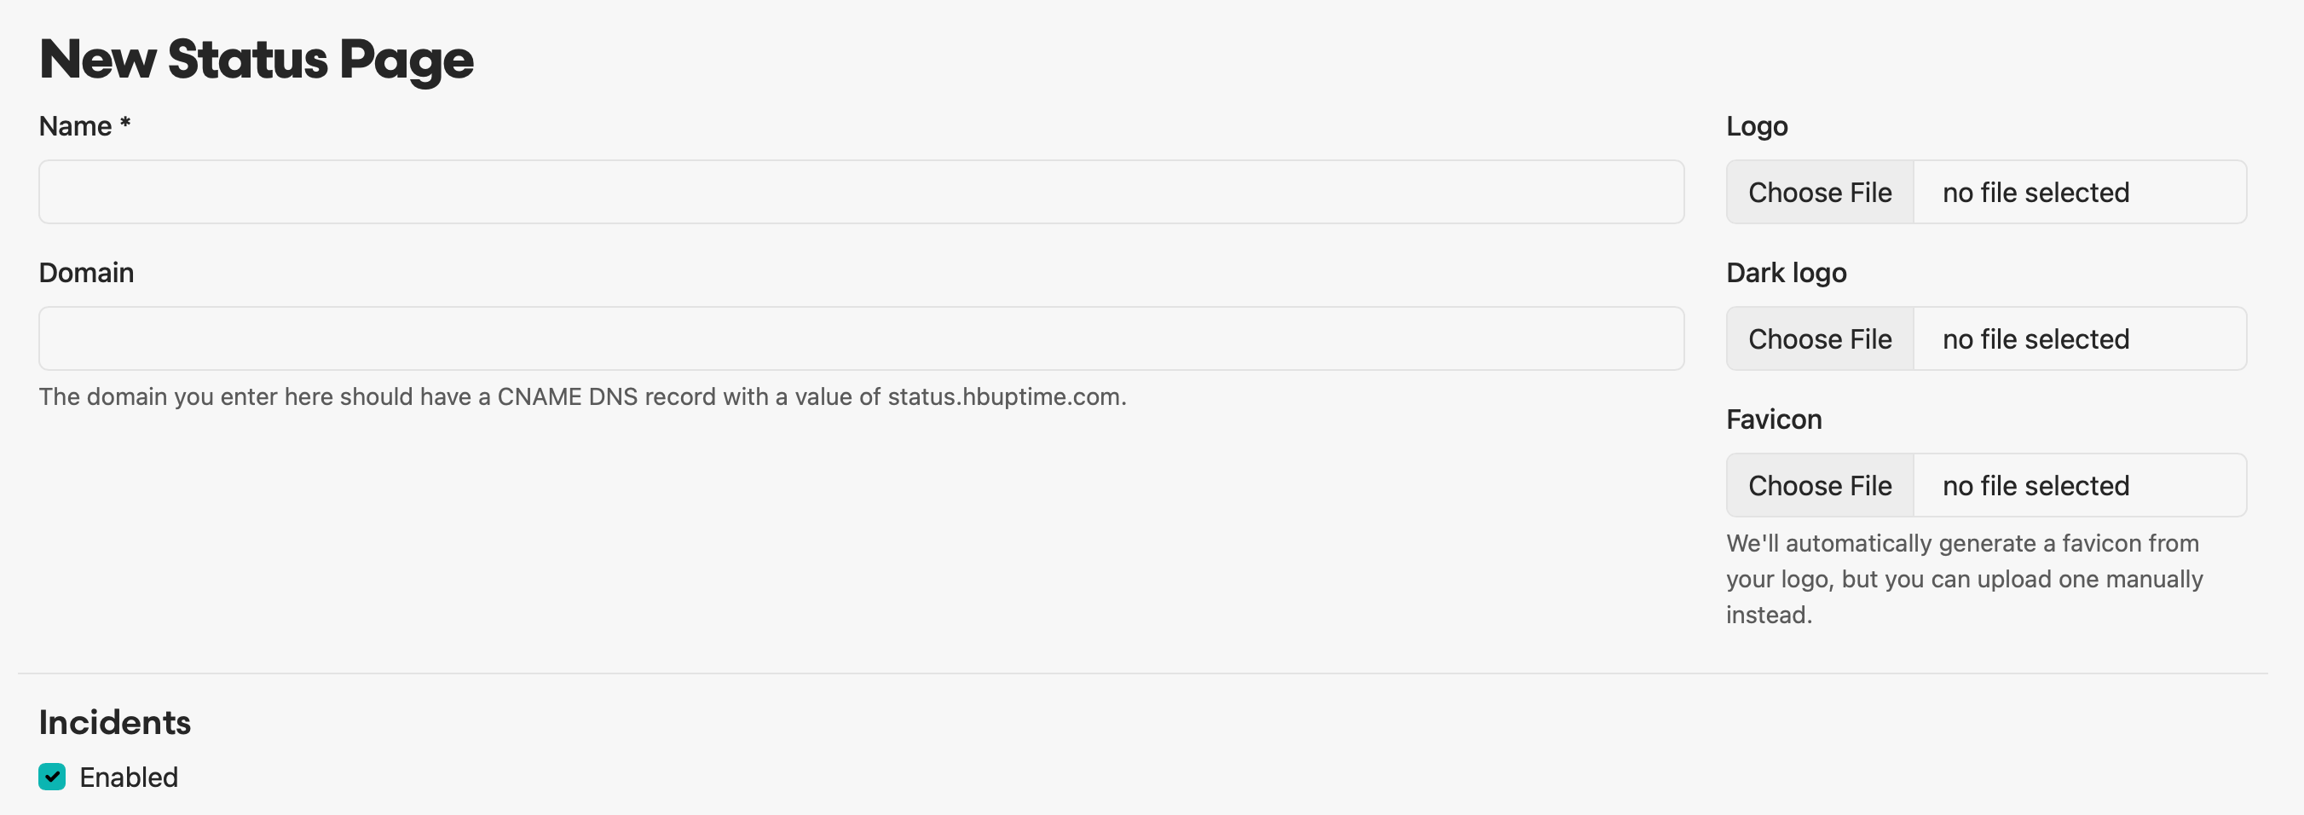The width and height of the screenshot is (2304, 815).
Task: Click the Incidents section heading
Action: pyautogui.click(x=114, y=722)
